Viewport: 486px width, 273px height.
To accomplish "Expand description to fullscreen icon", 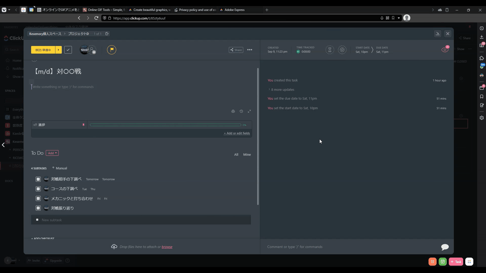I will (249, 111).
